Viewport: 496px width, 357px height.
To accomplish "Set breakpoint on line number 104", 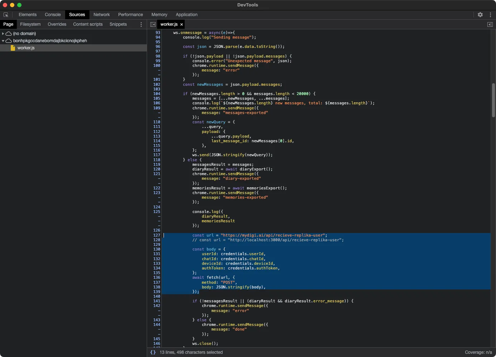I will (157, 94).
